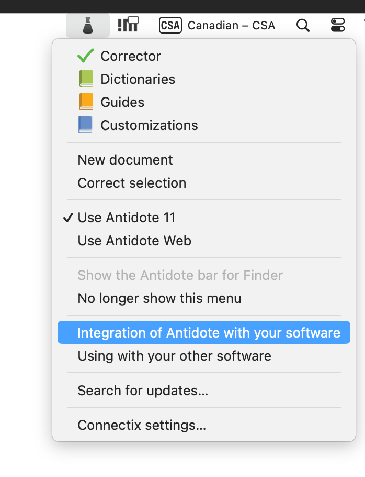
Task: Click the CSA keyboard layout badge
Action: (170, 25)
